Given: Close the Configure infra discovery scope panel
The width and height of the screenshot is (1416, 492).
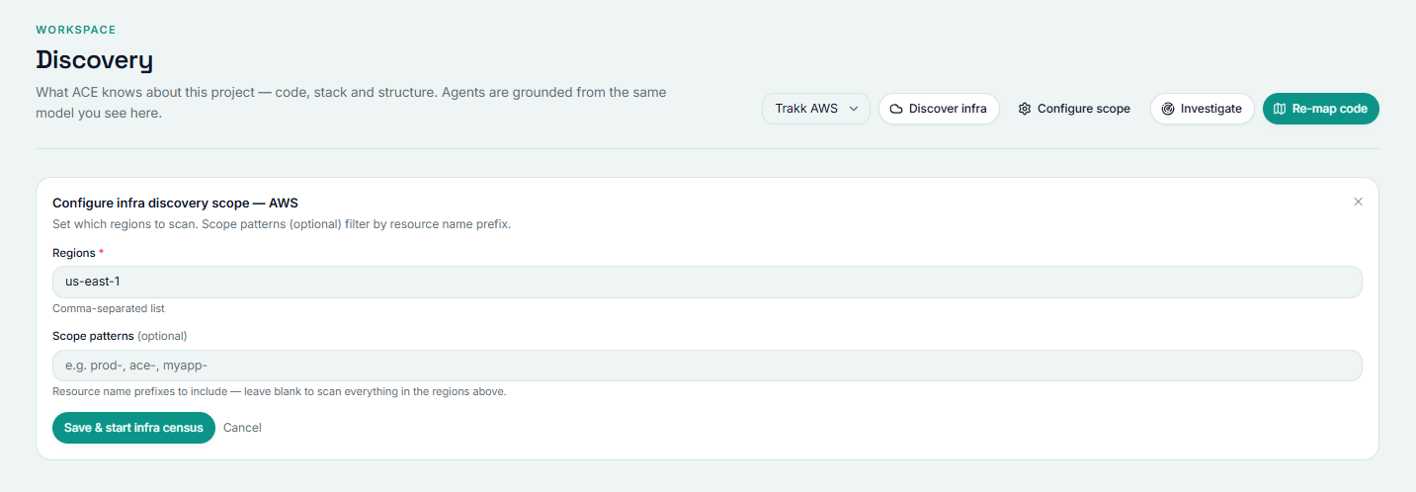Looking at the screenshot, I should 1358,202.
